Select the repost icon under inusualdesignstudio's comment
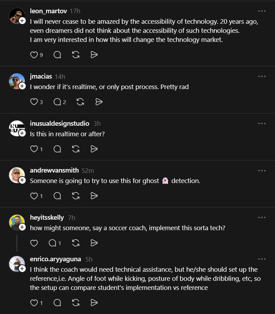 (x=76, y=149)
